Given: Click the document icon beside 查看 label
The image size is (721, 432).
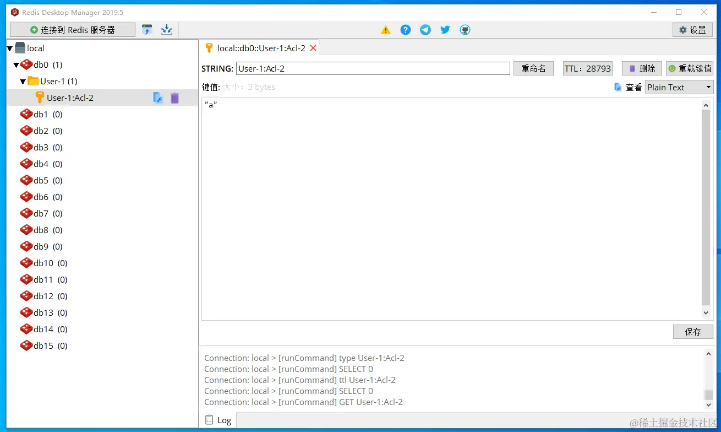Looking at the screenshot, I should click(618, 87).
